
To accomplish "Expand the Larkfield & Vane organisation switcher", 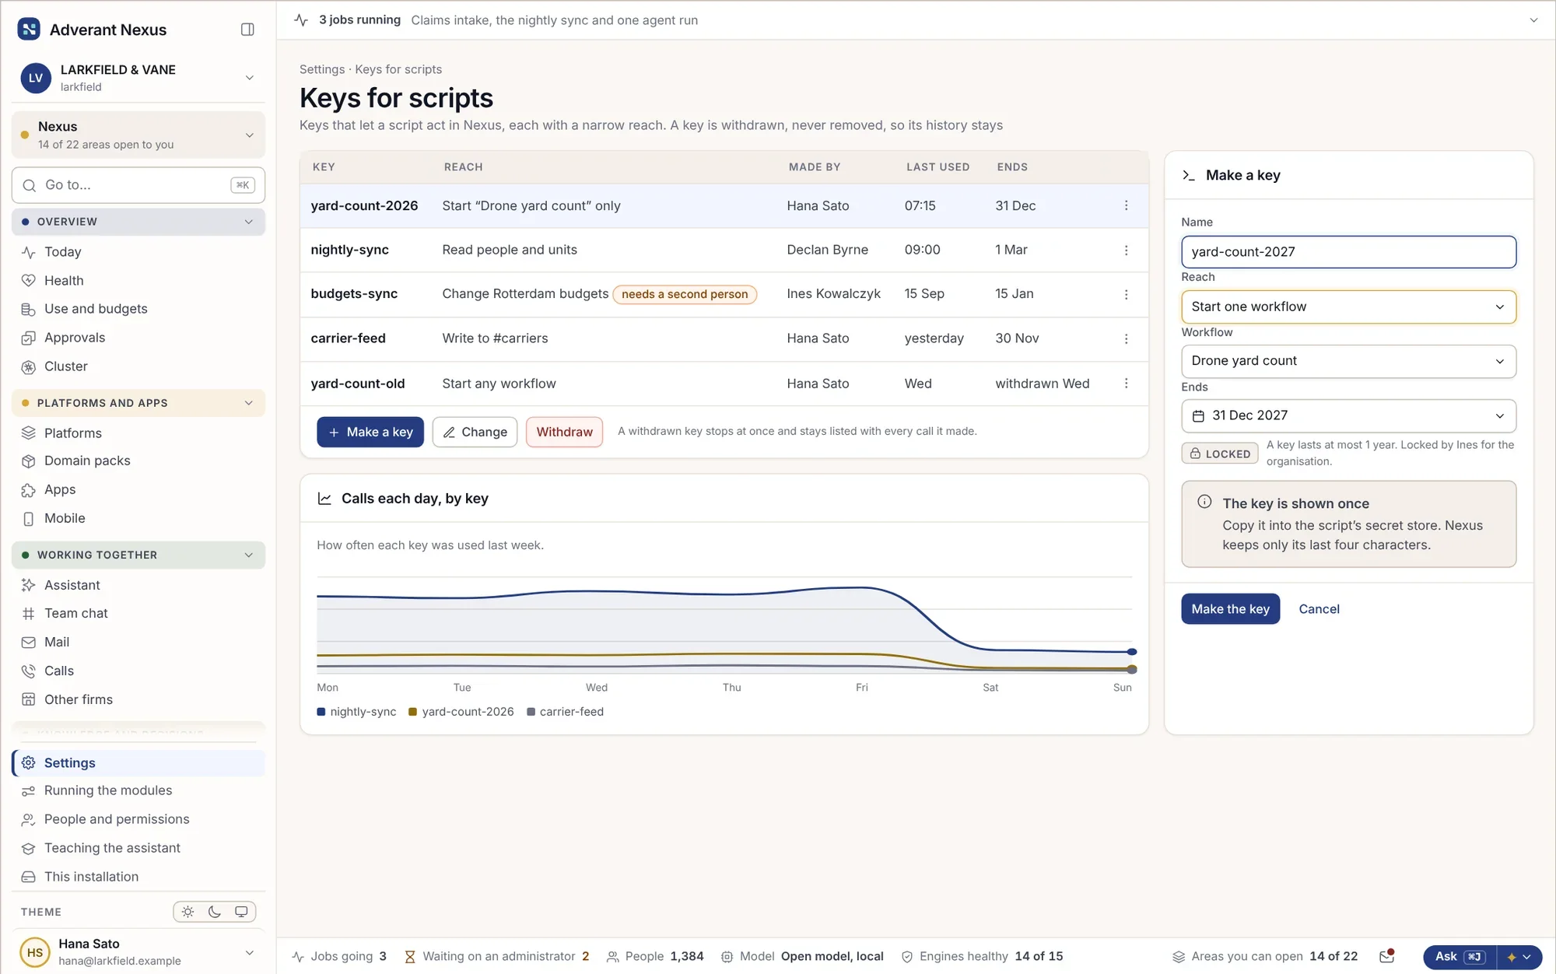I will coord(249,78).
